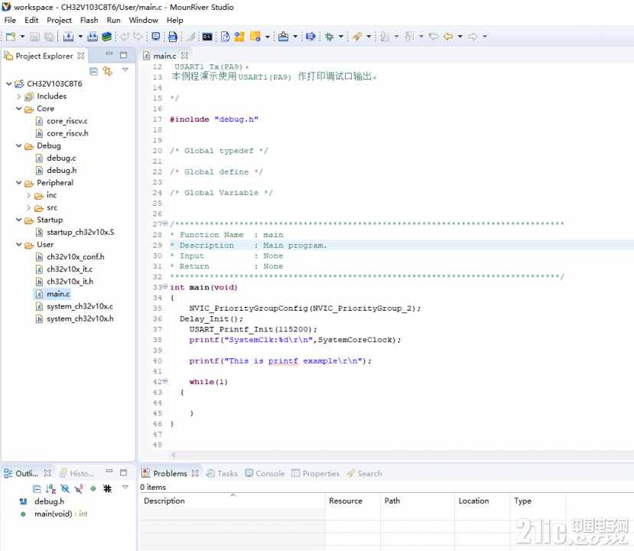Click the Forward navigation arrow icon
The image size is (634, 551).
pyautogui.click(x=473, y=37)
